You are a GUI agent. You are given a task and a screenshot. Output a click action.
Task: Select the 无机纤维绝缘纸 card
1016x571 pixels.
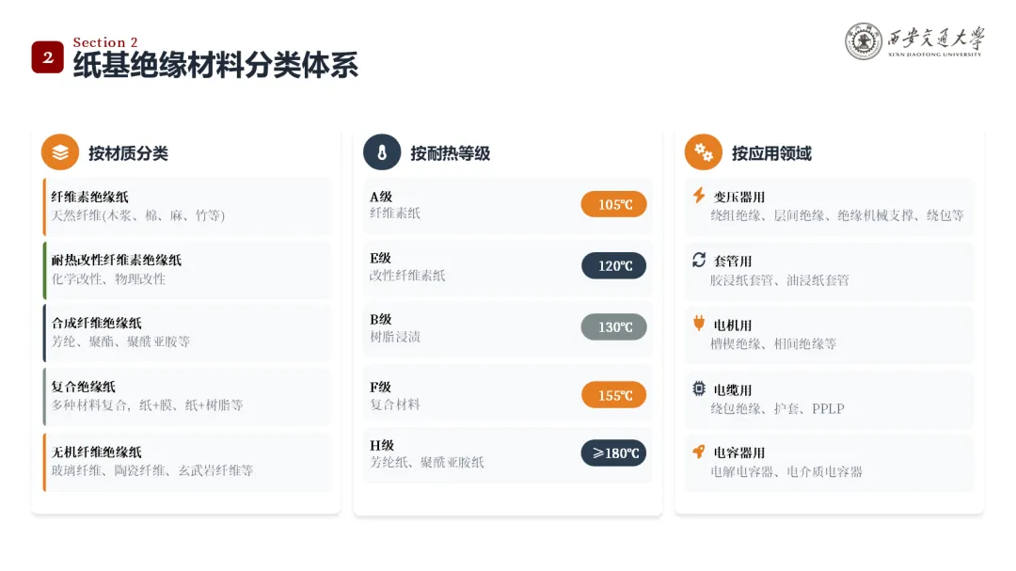186,462
